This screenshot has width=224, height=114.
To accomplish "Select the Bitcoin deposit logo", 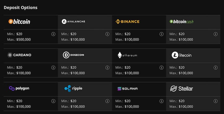I will (x=19, y=21).
